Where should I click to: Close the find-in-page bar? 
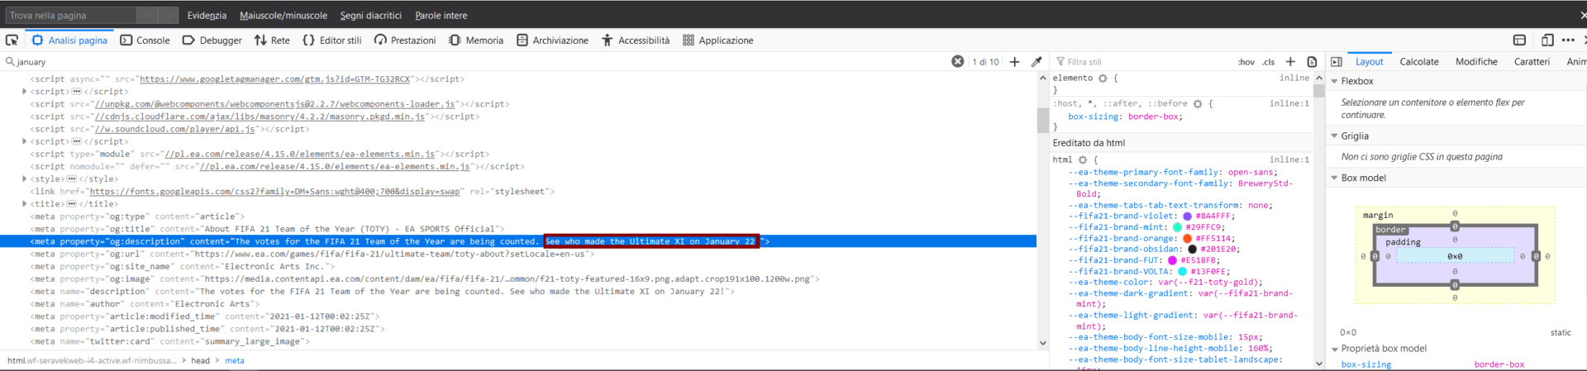[1583, 15]
